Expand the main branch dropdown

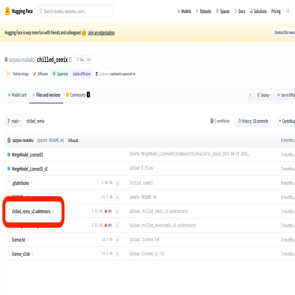[x=14, y=121]
